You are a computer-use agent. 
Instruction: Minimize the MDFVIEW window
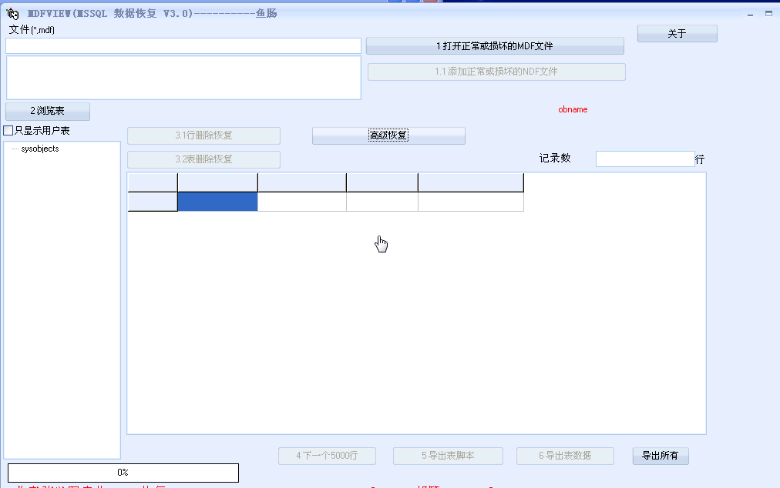(750, 14)
